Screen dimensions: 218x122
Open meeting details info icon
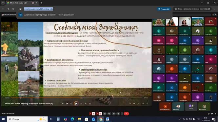coord(208,114)
